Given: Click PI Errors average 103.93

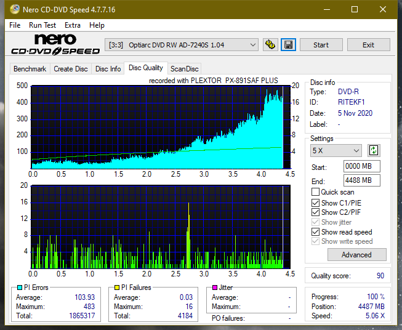Looking at the screenshot, I should point(84,297).
